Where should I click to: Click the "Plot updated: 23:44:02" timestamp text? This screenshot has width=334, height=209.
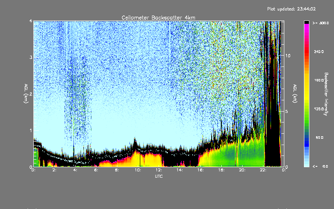[x=291, y=9]
